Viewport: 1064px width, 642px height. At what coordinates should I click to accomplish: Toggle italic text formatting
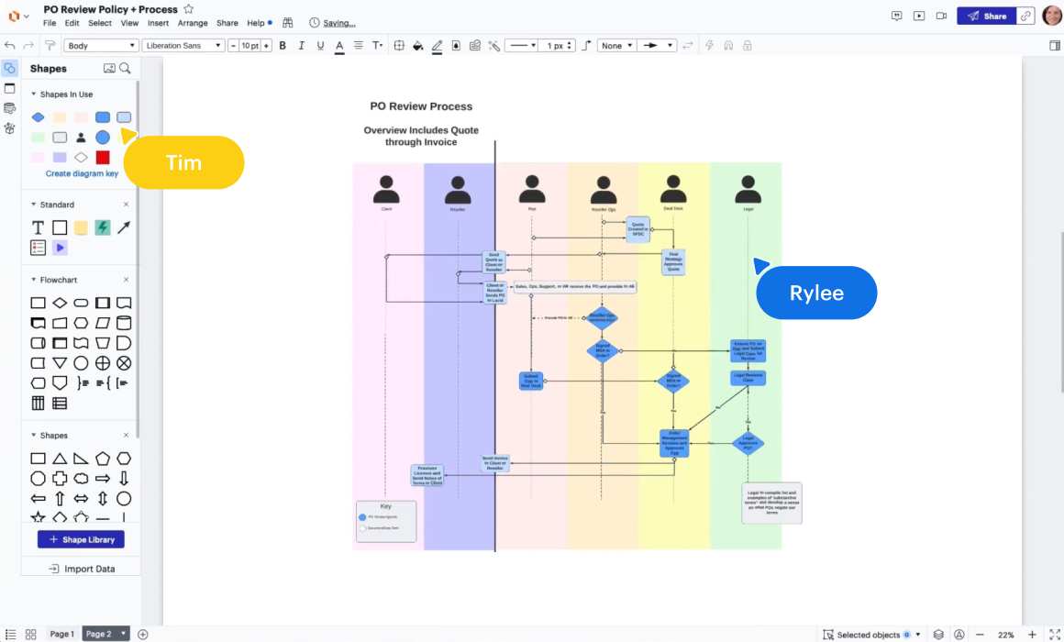(x=301, y=46)
